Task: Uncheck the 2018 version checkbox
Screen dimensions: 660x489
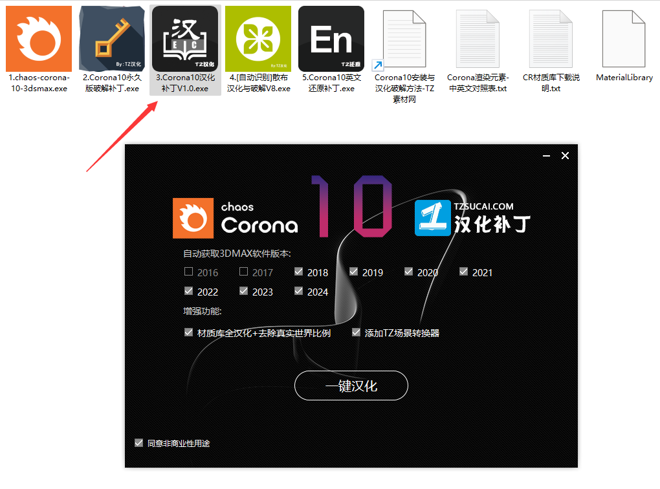Action: [x=298, y=272]
